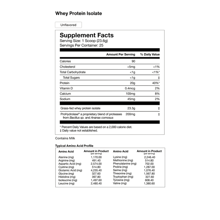The width and height of the screenshot is (220, 220).
Task: Click the 23.3g whey isolate amount
Action: 131,108
